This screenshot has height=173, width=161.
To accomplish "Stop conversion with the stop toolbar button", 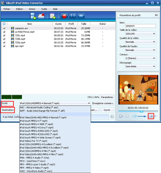I will pyautogui.click(x=81, y=16).
